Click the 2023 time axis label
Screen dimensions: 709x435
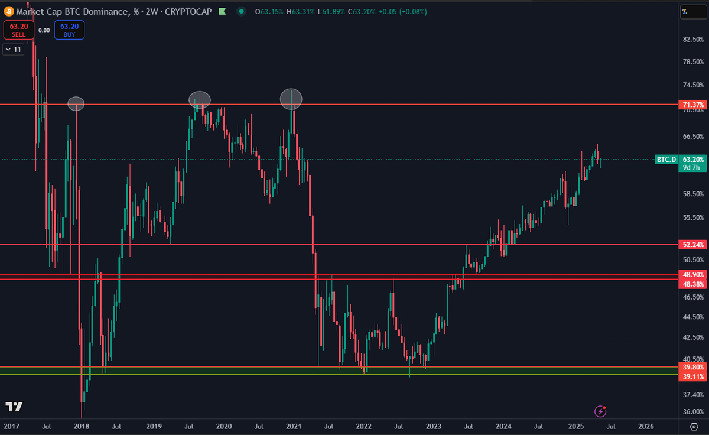(434, 426)
